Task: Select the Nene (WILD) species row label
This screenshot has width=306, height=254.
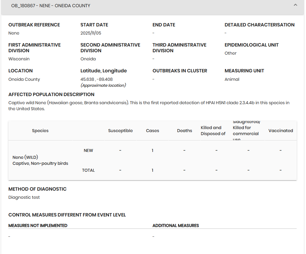Action: (x=25, y=157)
